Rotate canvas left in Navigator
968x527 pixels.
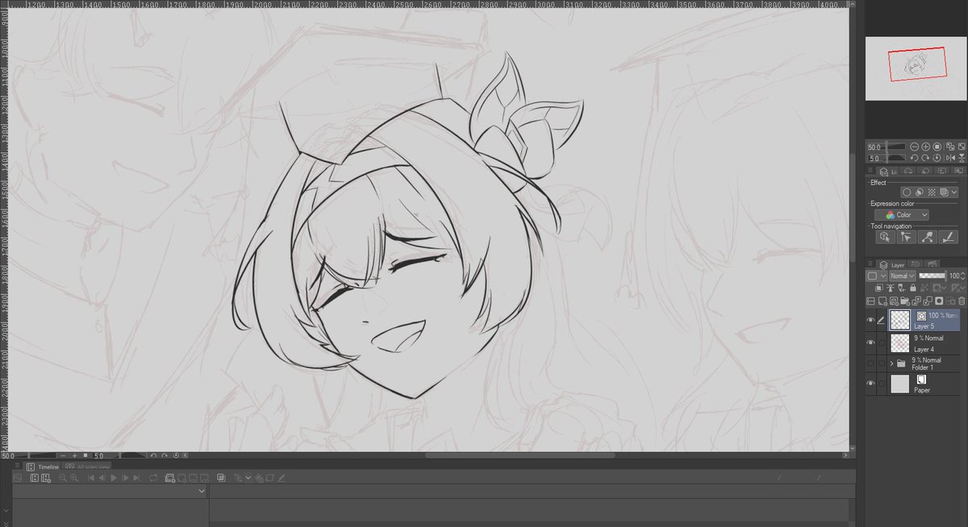914,158
